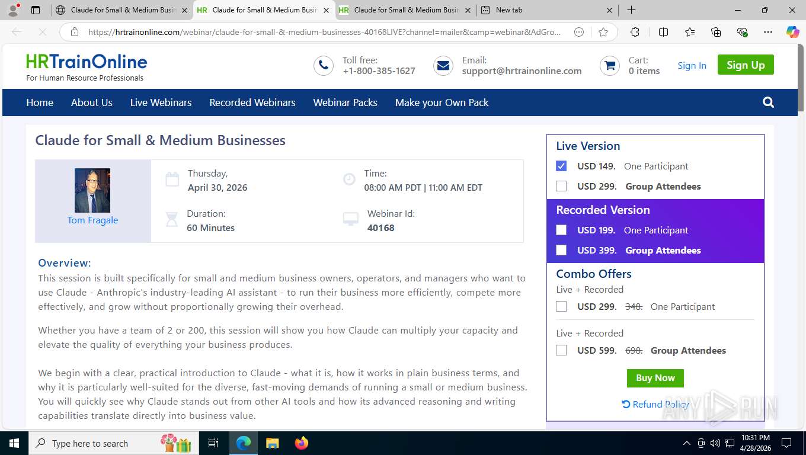The height and width of the screenshot is (455, 806).
Task: Go back using the browser back arrow
Action: (17, 33)
